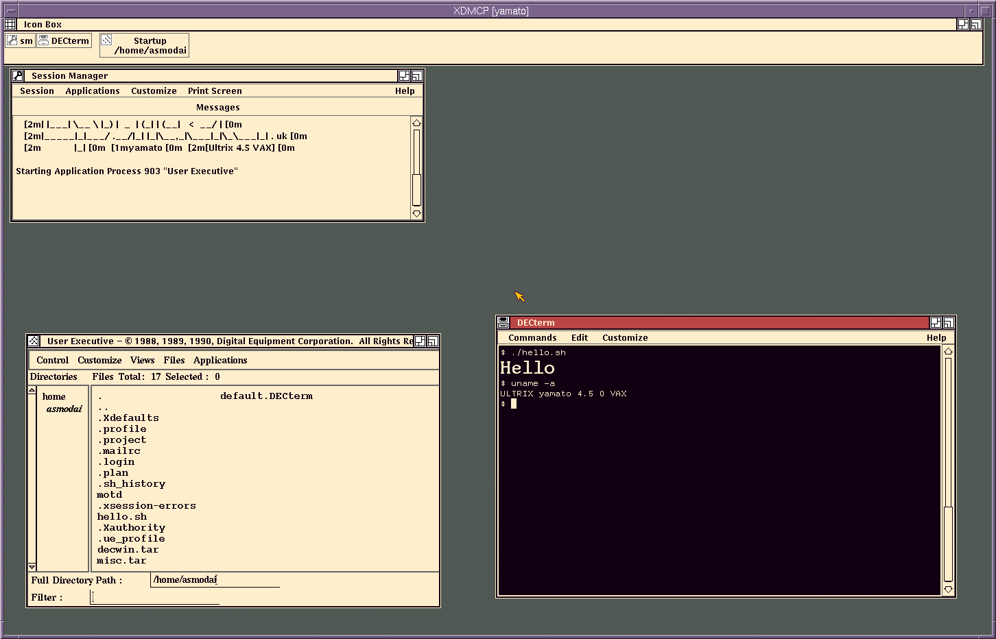The width and height of the screenshot is (996, 639).
Task: Minimize the DECterm window to icon
Action: coord(936,322)
